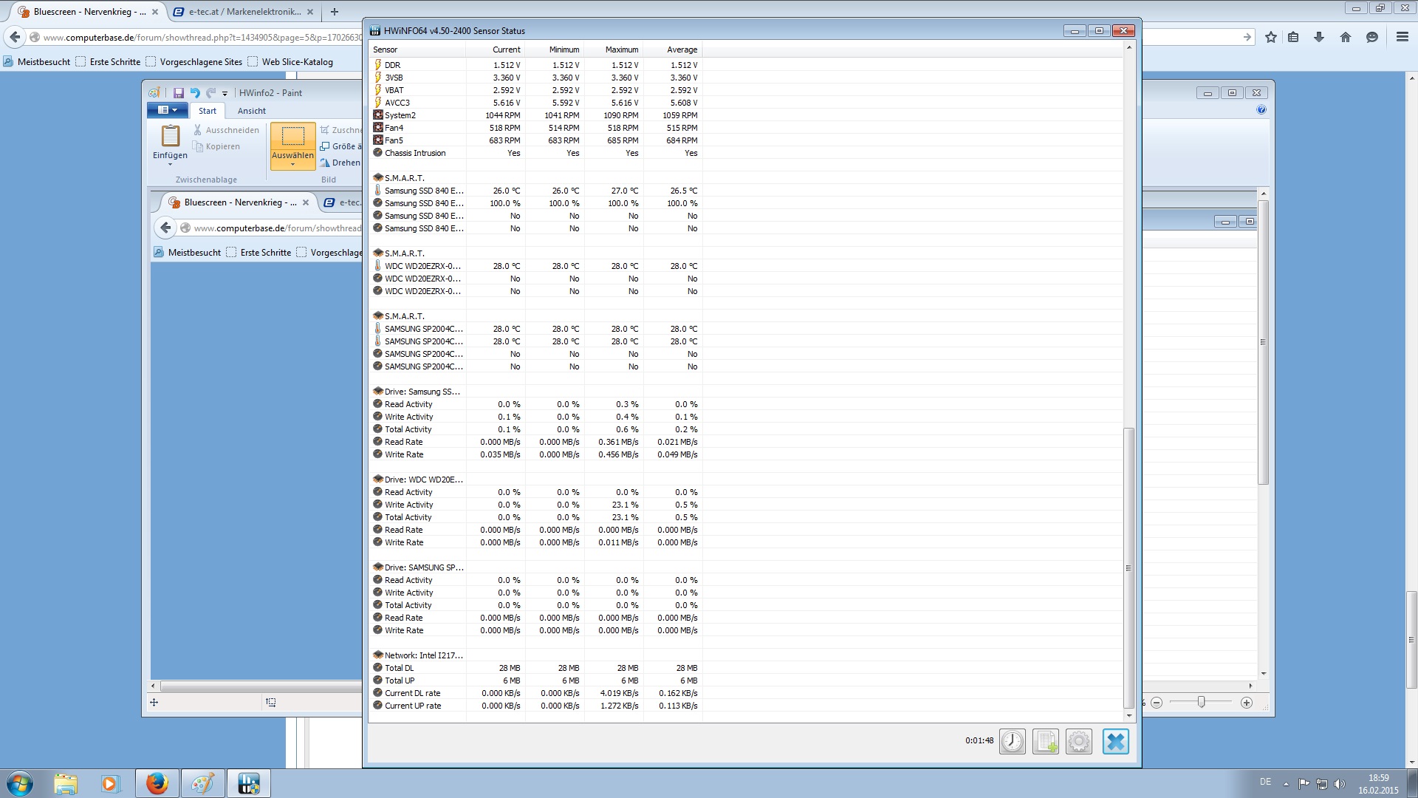Click the HWiNFO vertical scrollbar thumb

(1128, 569)
